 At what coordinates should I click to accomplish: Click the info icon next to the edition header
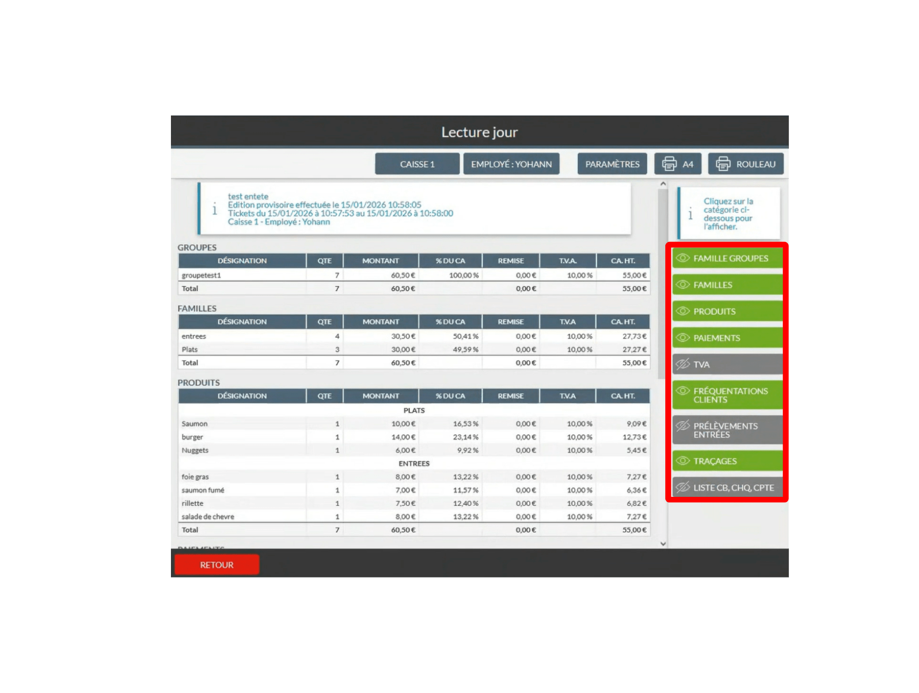coord(214,210)
